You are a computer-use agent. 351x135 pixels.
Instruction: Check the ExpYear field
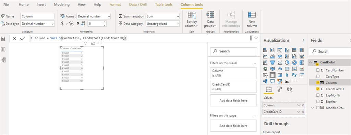[318, 102]
